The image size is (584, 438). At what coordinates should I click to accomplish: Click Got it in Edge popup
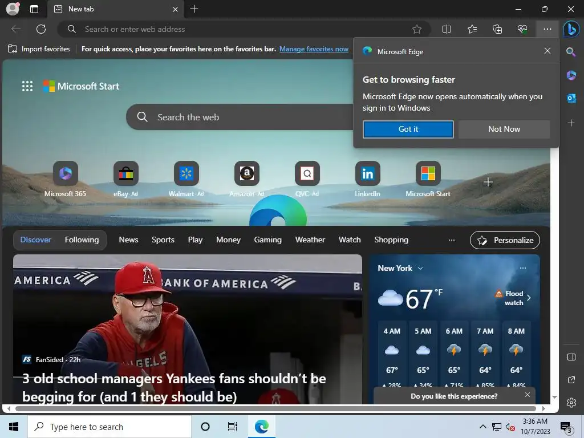coord(408,129)
